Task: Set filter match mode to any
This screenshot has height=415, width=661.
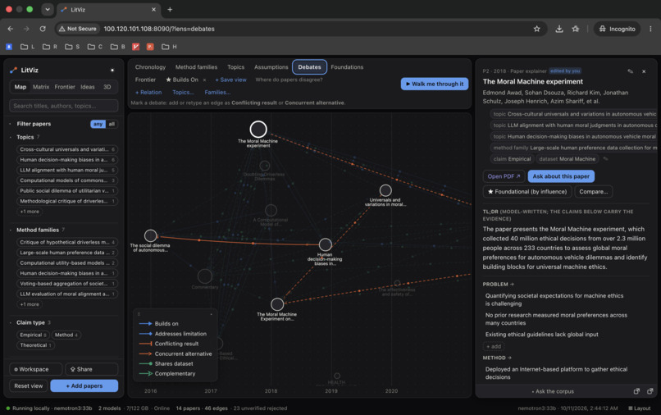Action: click(x=98, y=124)
